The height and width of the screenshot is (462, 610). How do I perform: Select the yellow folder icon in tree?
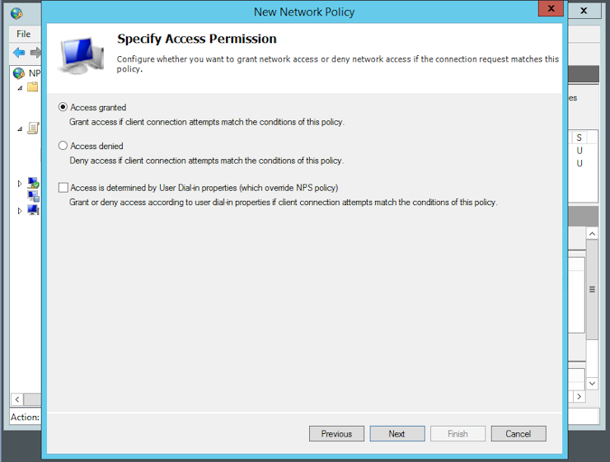click(x=33, y=87)
